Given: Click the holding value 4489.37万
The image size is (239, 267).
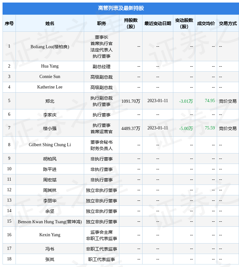Looking at the screenshot, I should (131, 128).
